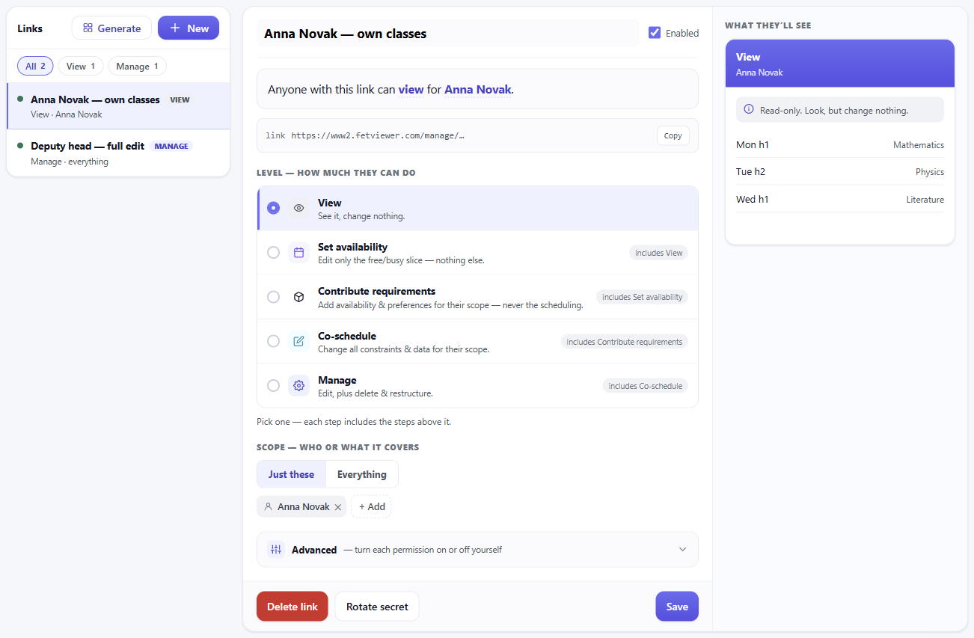The height and width of the screenshot is (638, 974).
Task: Choose the Contribute requirements radio option
Action: (x=274, y=297)
